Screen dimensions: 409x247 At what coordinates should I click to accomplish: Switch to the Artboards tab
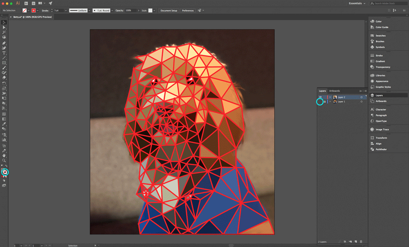(335, 91)
